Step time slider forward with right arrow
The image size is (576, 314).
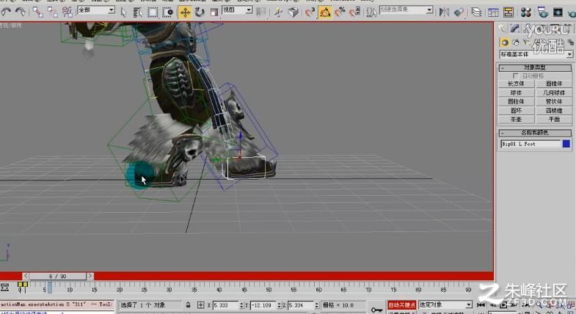tap(90, 276)
